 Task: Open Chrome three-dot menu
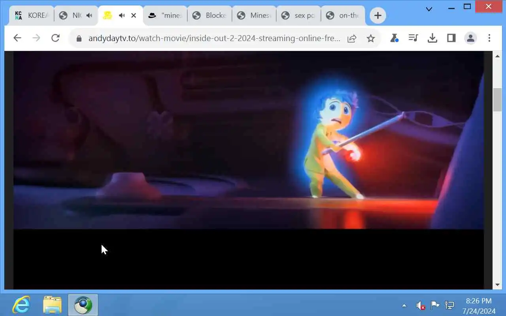tap(489, 38)
